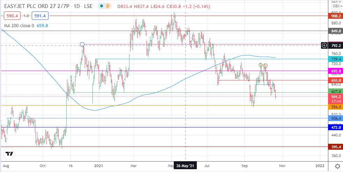Click the Sep label on time axis
343x172 pixels.
click(245, 166)
